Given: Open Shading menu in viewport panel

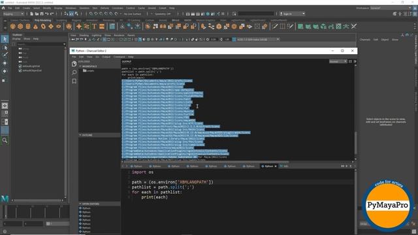Looking at the screenshot, I should click(84, 35).
